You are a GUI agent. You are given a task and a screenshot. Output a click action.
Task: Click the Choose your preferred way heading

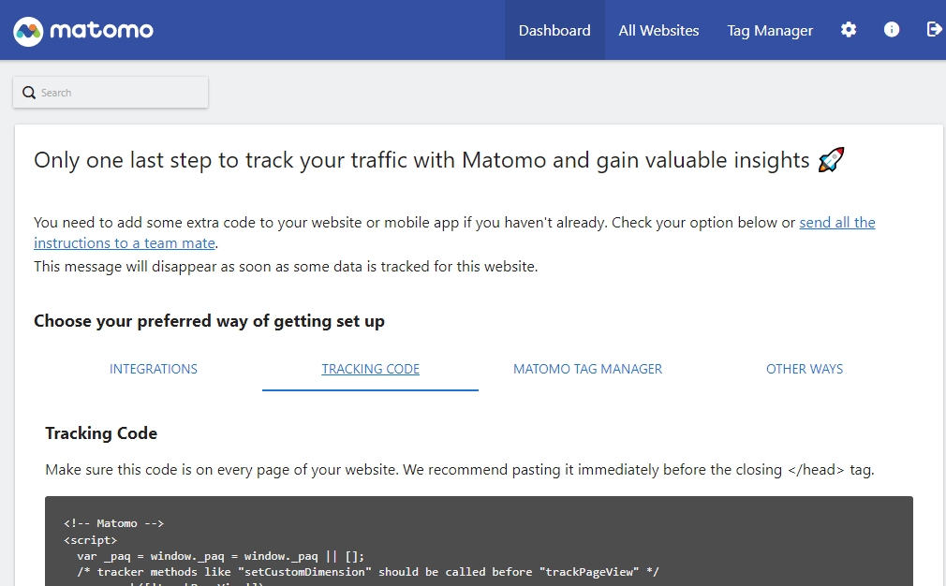pos(209,321)
